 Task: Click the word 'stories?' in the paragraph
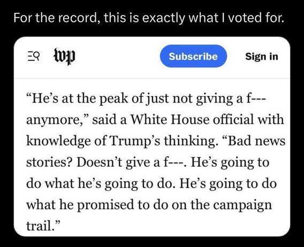[49, 162]
